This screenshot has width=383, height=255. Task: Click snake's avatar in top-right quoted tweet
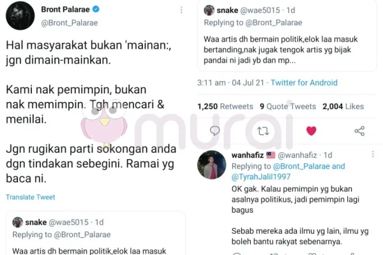(209, 10)
